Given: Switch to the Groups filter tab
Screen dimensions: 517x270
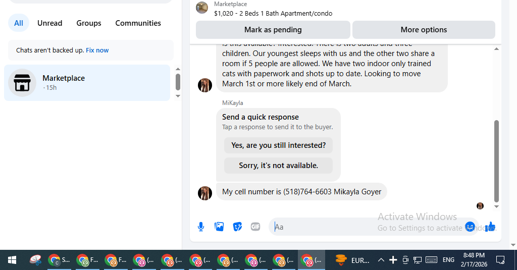Looking at the screenshot, I should pos(89,23).
